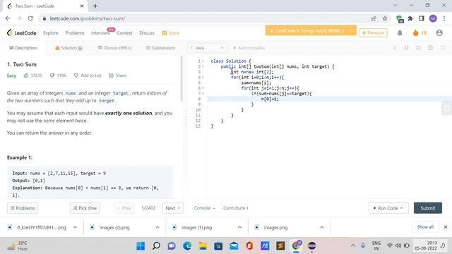
Task: Enter fullscreen editor mode icon
Action: click(x=443, y=48)
